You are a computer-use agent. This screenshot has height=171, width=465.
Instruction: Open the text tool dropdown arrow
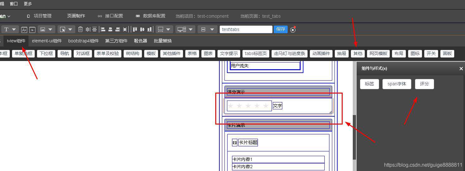tap(14, 29)
